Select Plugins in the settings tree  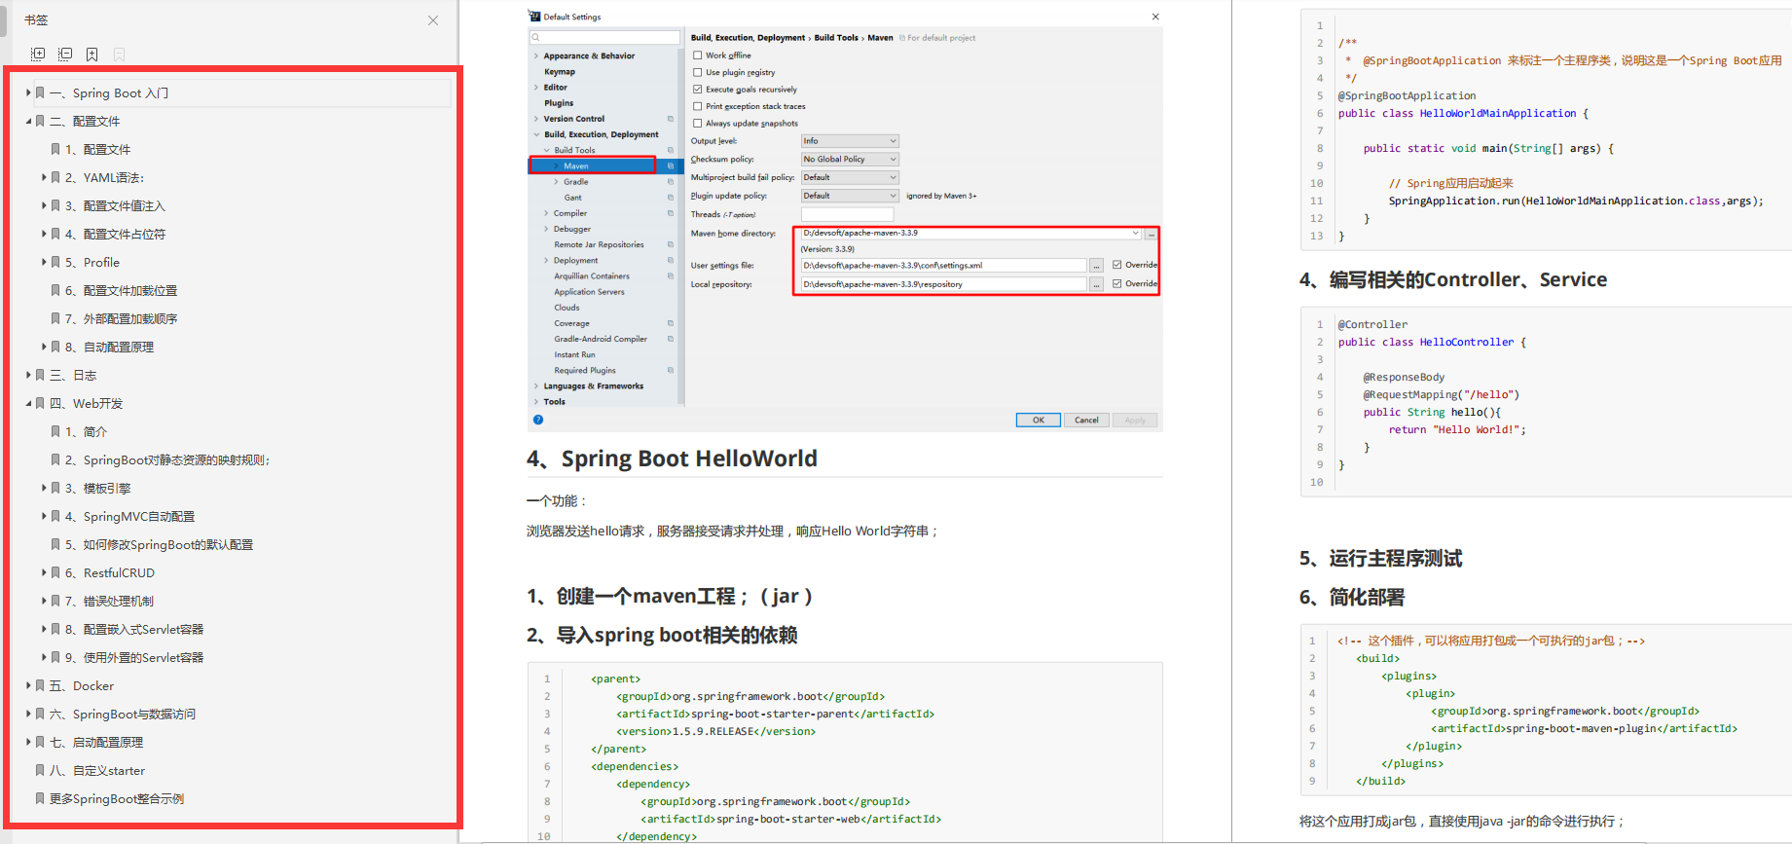[x=559, y=103]
